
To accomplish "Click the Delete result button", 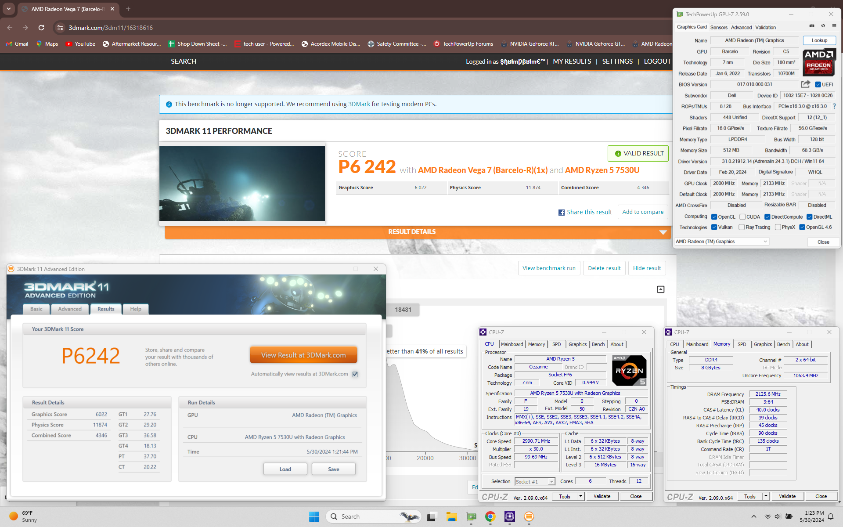I will point(604,268).
